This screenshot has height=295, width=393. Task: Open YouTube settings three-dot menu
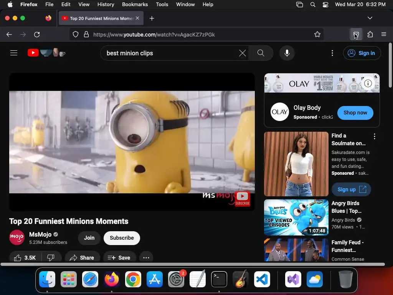[332, 53]
